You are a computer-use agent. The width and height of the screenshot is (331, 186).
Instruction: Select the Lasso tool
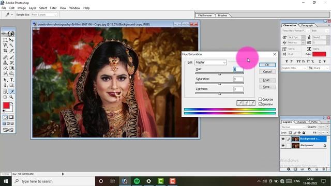pyautogui.click(x=5, y=45)
